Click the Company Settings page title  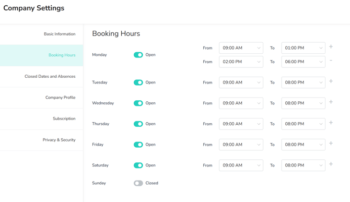tap(34, 8)
